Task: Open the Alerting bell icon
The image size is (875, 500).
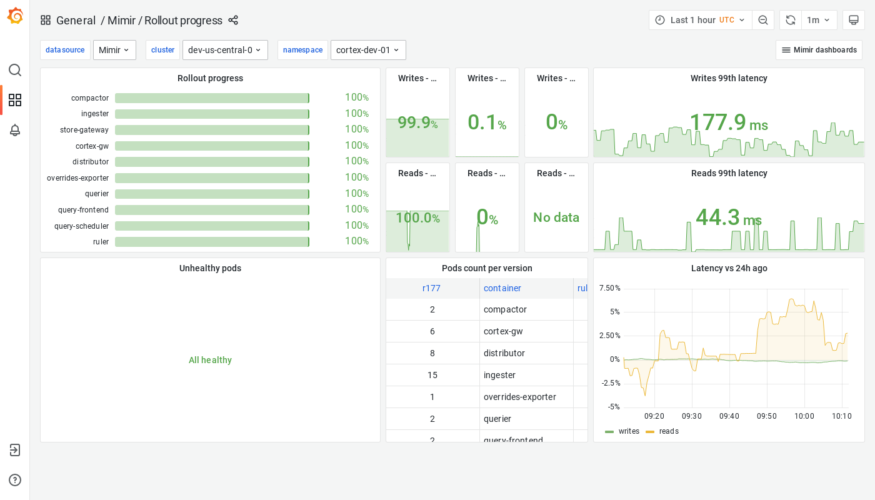Action: (14, 130)
